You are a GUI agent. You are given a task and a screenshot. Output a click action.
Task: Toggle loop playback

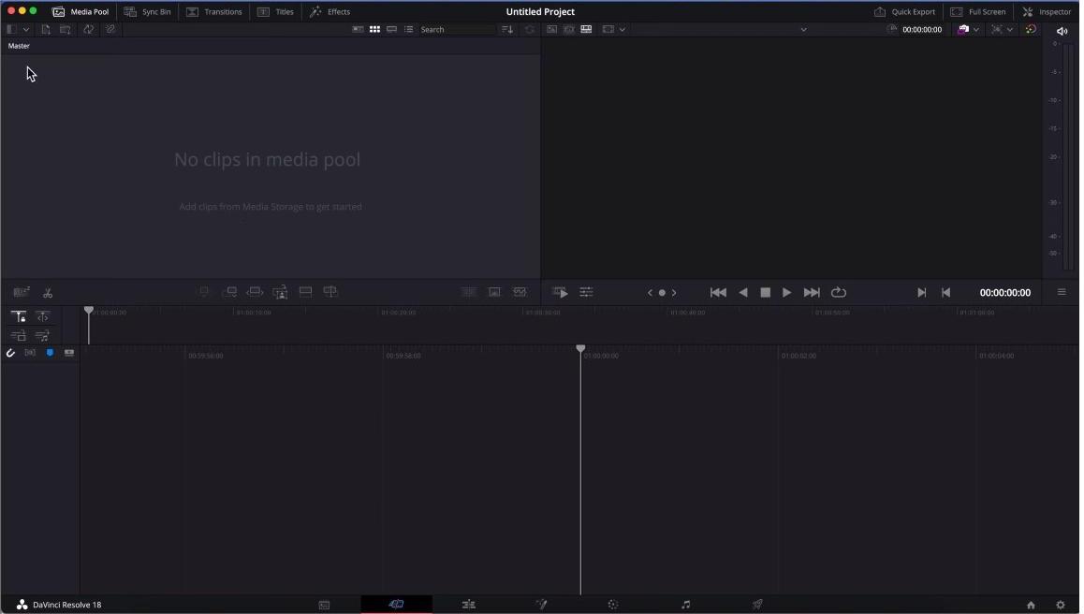click(839, 293)
